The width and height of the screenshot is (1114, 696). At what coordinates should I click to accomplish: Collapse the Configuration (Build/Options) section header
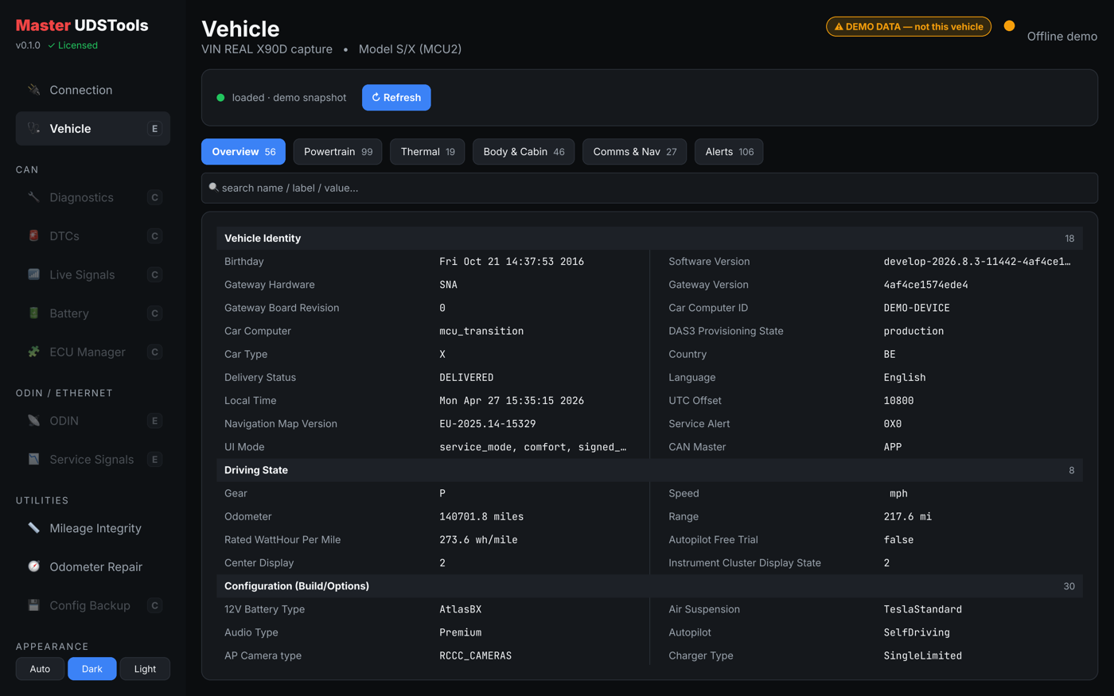[x=649, y=586]
